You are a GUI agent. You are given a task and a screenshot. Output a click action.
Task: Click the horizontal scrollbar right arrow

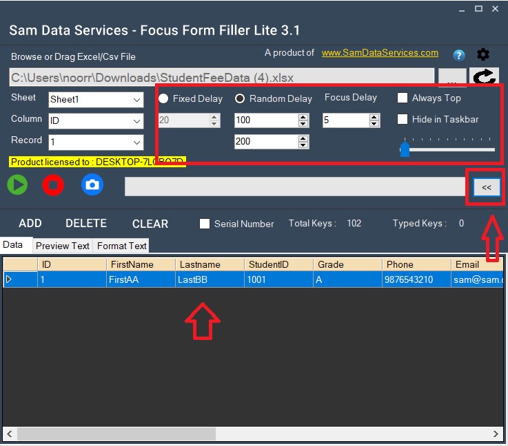496,434
